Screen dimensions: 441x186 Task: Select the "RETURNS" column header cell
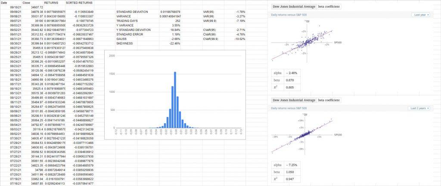click(54, 3)
